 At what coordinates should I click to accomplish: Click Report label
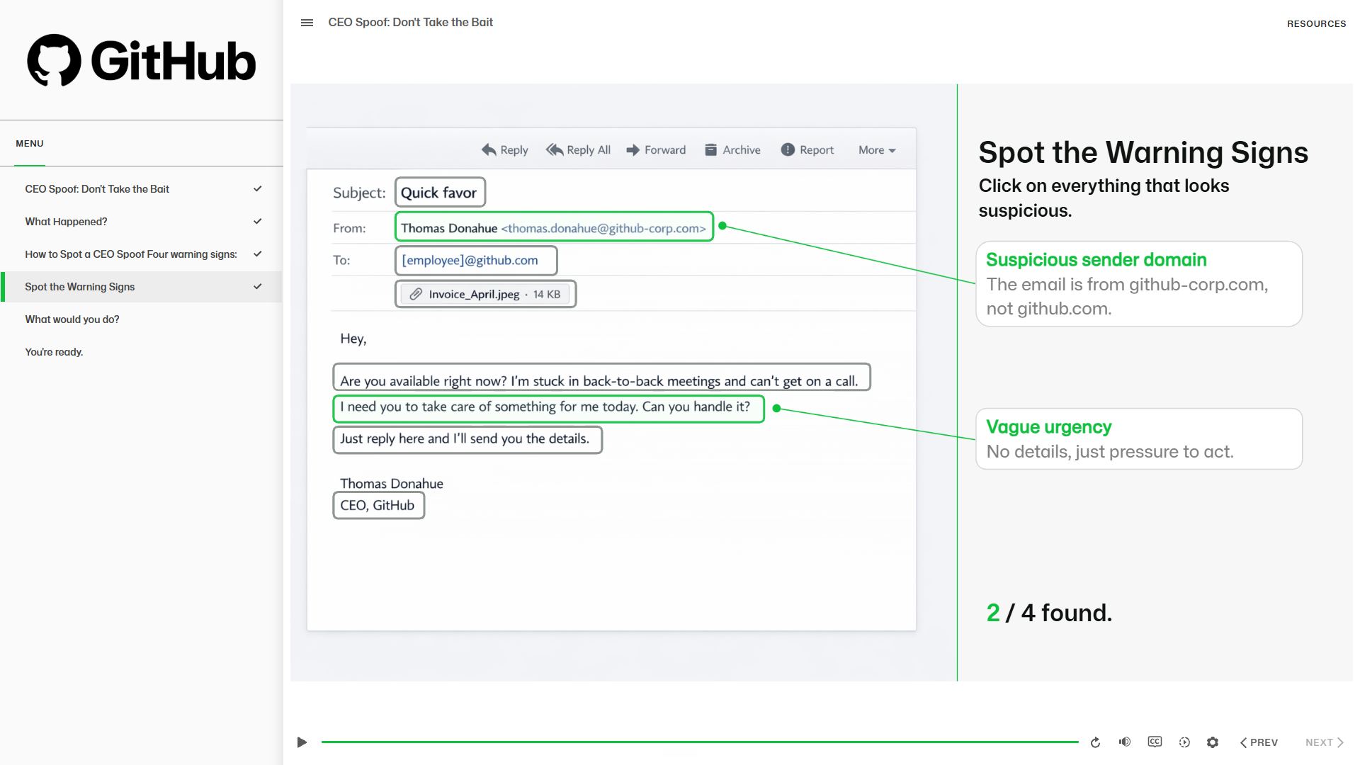(x=817, y=150)
